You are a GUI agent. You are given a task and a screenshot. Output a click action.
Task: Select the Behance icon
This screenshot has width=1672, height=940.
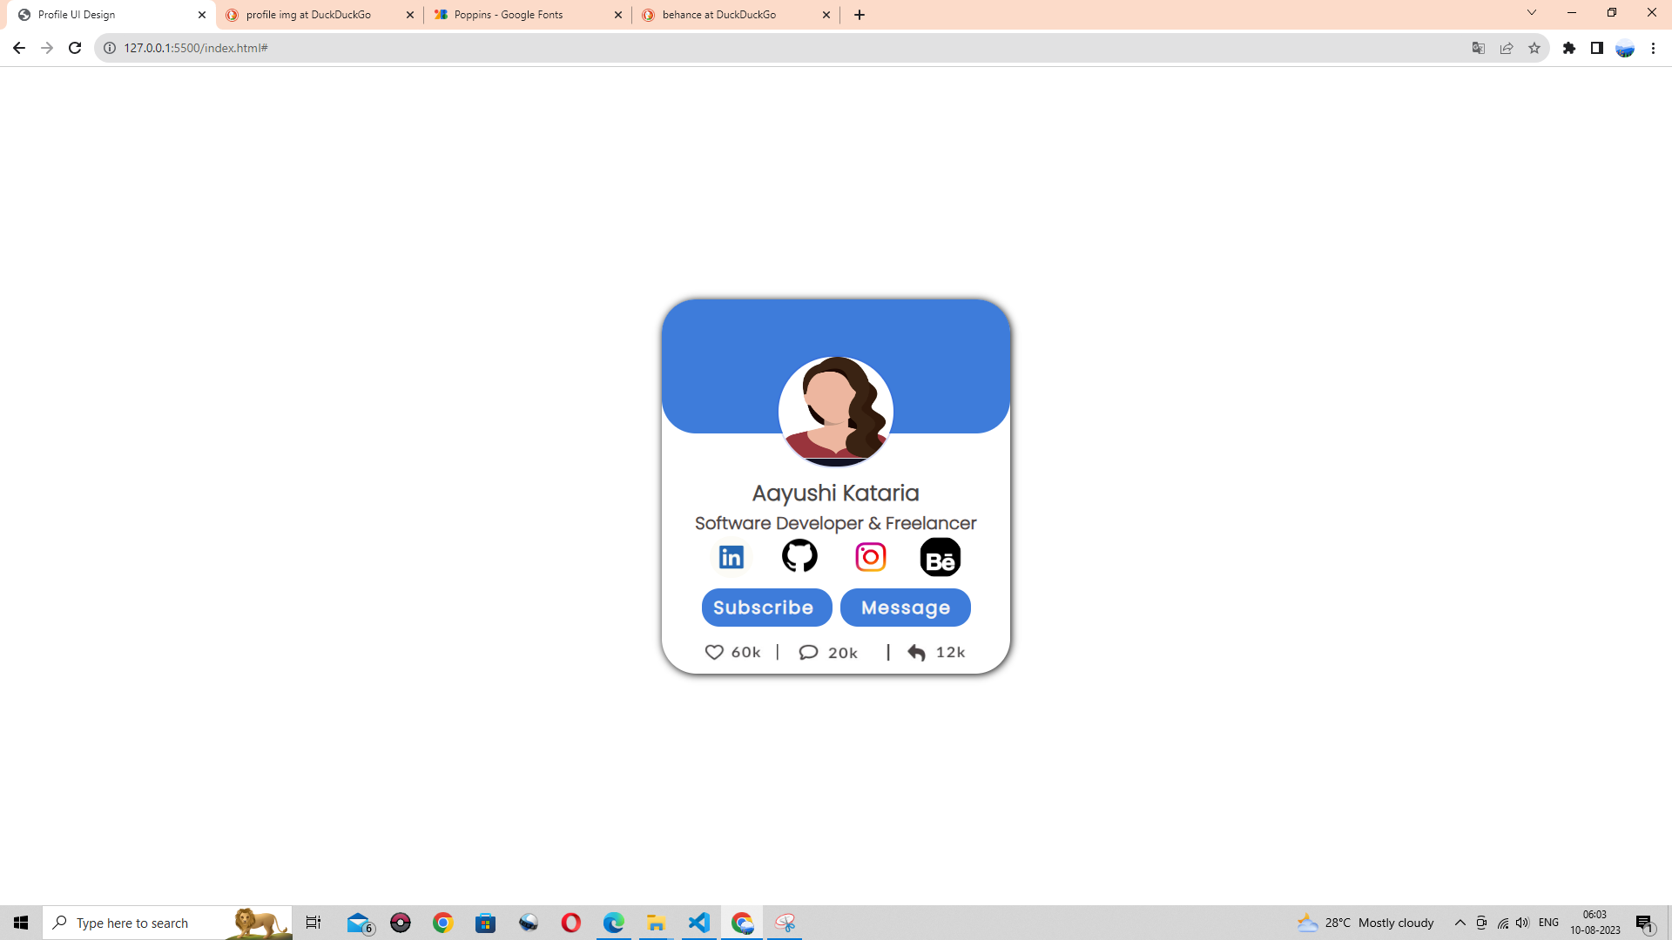[x=941, y=556]
